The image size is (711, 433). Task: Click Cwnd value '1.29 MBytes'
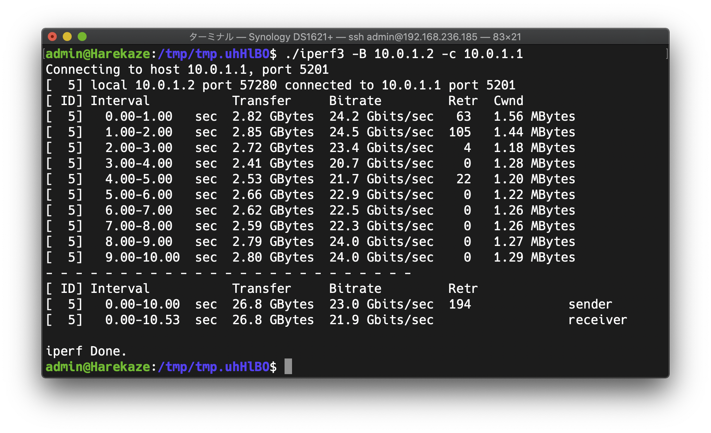[x=534, y=257]
